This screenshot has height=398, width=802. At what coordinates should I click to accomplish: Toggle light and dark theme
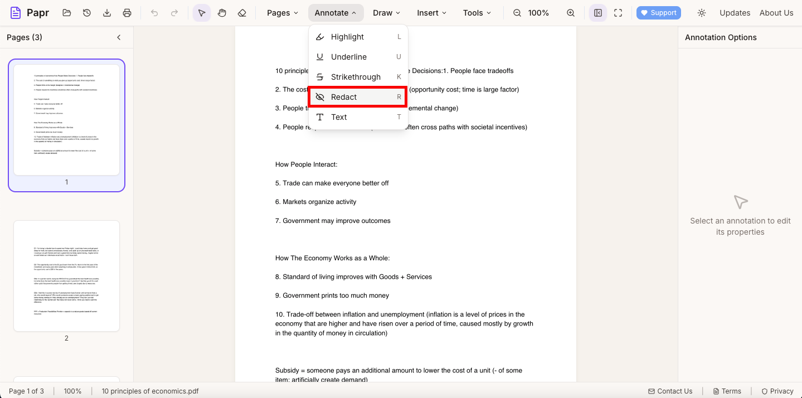click(x=701, y=12)
